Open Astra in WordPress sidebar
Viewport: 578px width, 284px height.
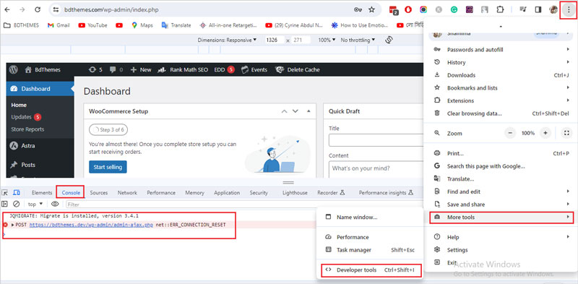[x=40, y=146]
